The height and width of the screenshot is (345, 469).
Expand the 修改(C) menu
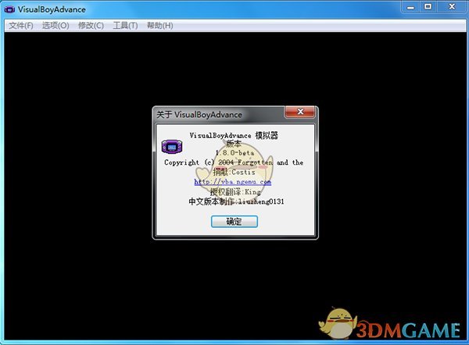click(91, 25)
